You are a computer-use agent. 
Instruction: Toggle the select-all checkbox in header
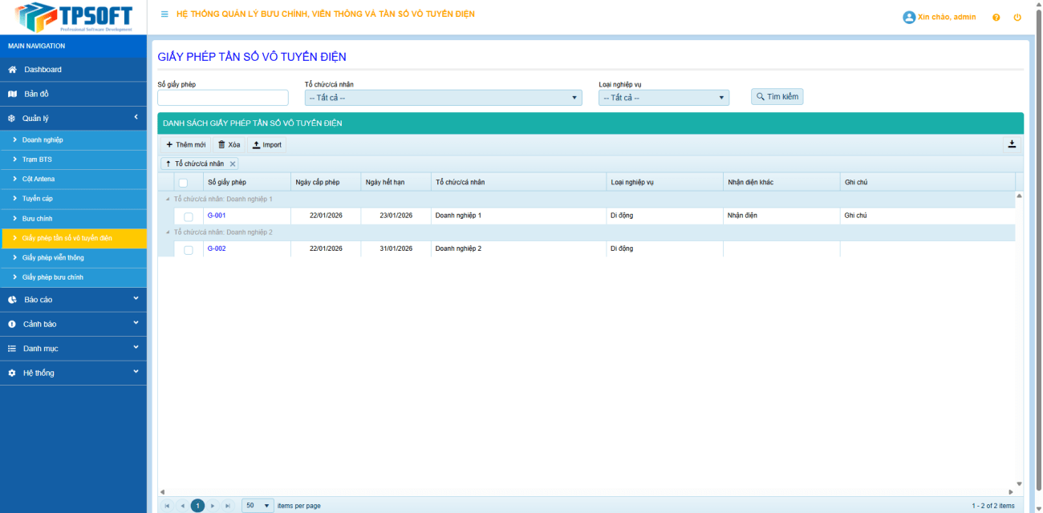point(183,183)
